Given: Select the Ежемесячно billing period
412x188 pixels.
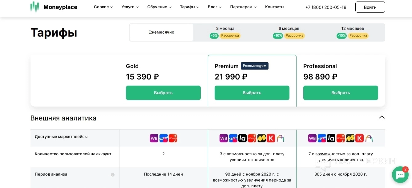Looking at the screenshot, I should point(161,32).
